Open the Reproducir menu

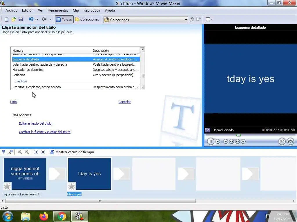[92, 10]
